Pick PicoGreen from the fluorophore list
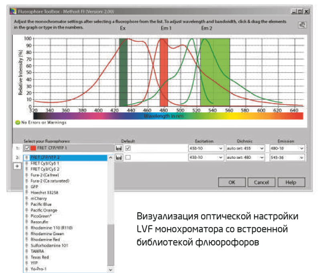This screenshot has width=321, height=273. pyautogui.click(x=65, y=216)
